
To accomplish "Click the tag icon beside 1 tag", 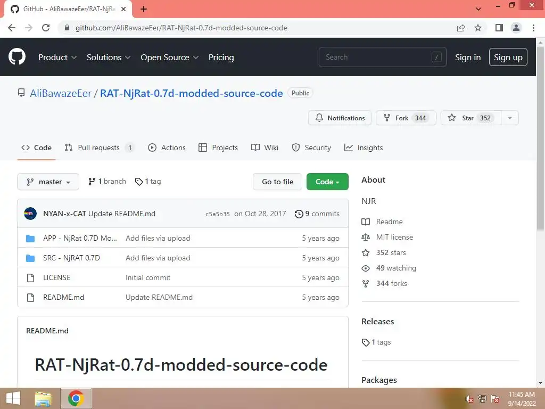I will click(139, 182).
